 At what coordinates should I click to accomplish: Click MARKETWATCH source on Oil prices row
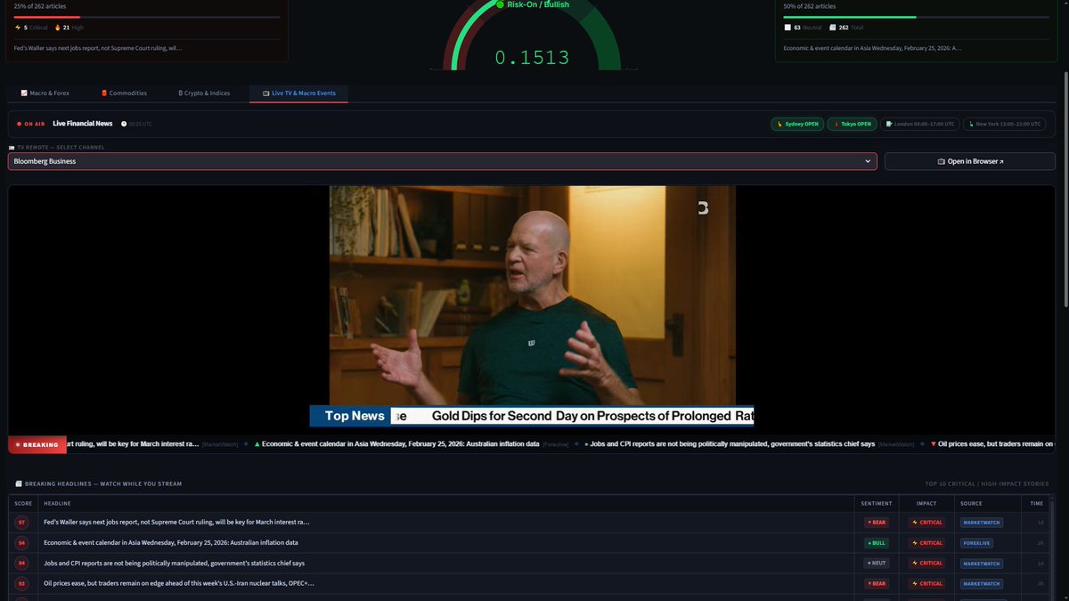coord(982,583)
